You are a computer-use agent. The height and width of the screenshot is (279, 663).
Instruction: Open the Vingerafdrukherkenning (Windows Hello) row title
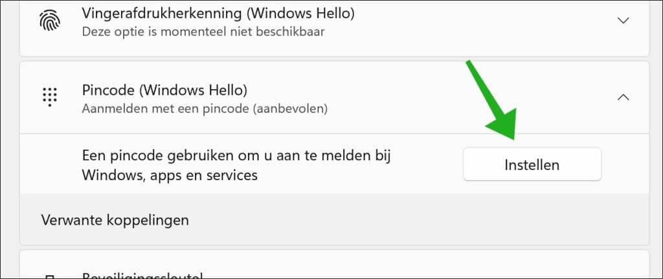(218, 14)
